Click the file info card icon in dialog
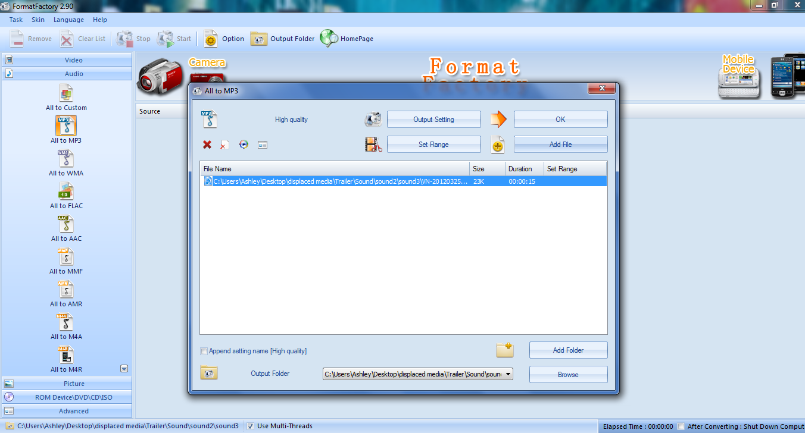Viewport: 805px width, 433px height. 263,145
